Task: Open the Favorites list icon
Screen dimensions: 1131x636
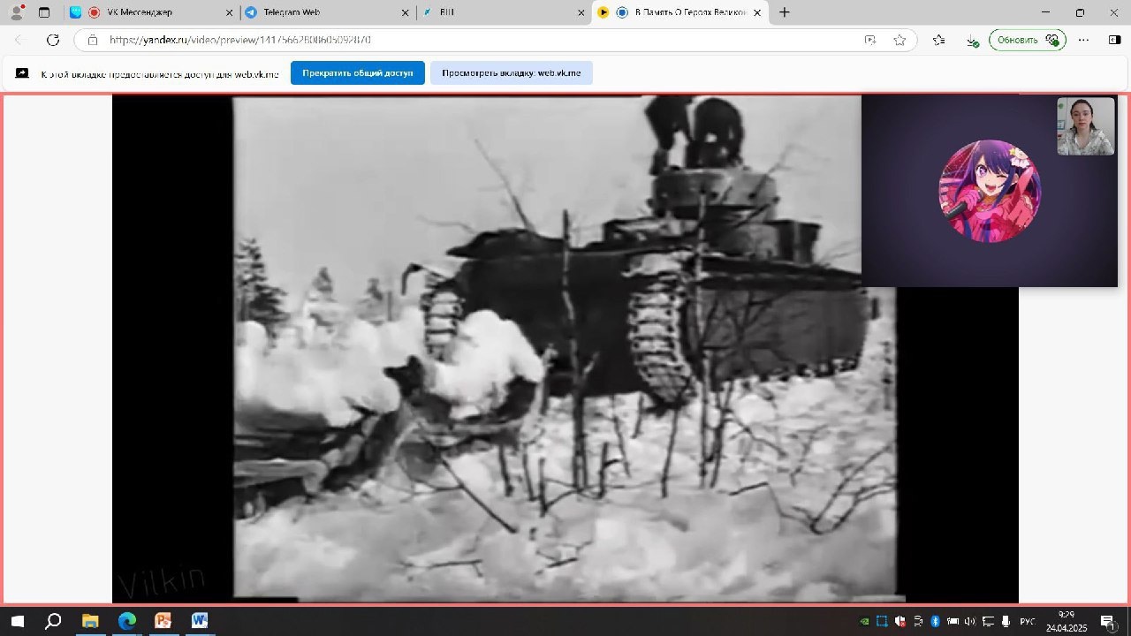Action: [938, 40]
